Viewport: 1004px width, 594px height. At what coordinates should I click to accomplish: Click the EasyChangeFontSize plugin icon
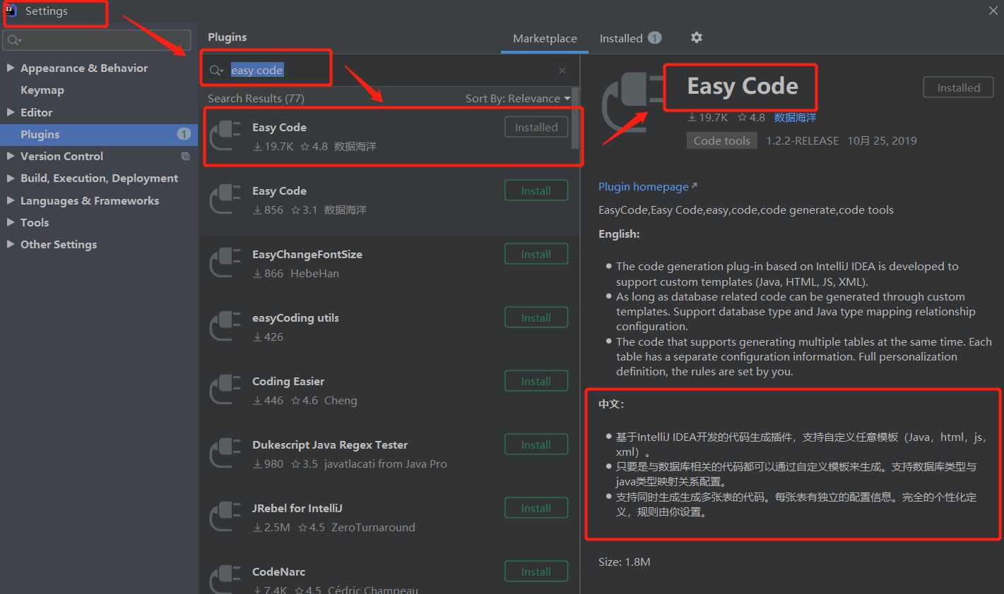[225, 262]
